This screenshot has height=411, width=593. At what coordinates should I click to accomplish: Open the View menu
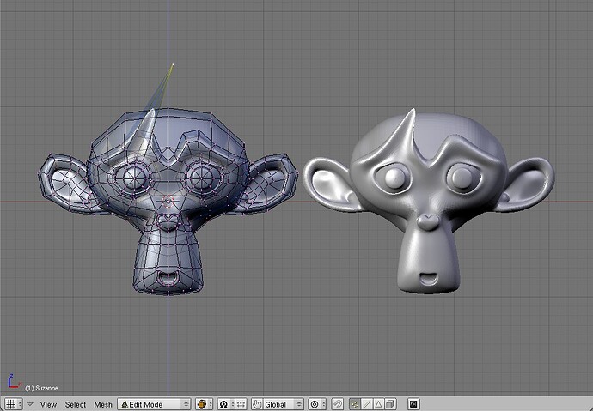pos(48,405)
